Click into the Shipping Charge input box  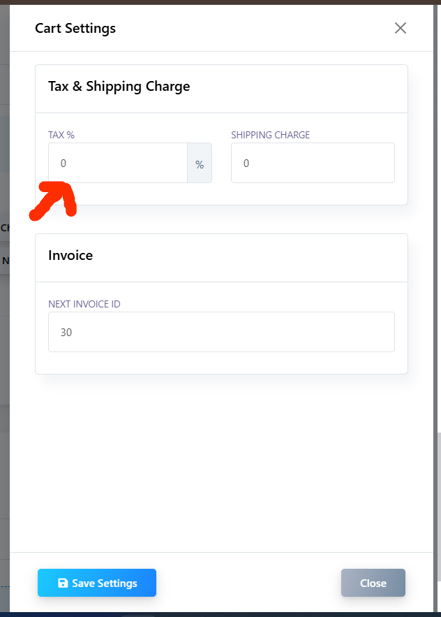tap(313, 164)
